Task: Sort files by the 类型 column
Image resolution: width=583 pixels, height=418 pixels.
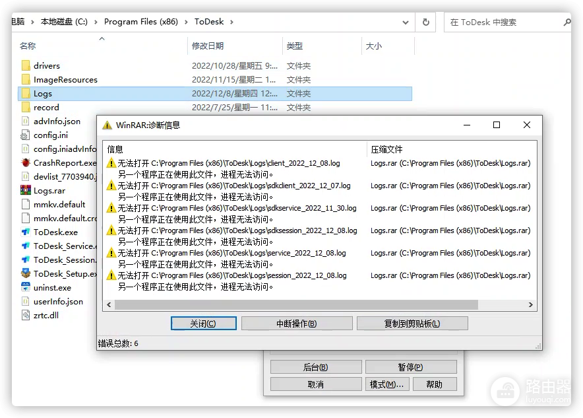Action: pos(322,46)
